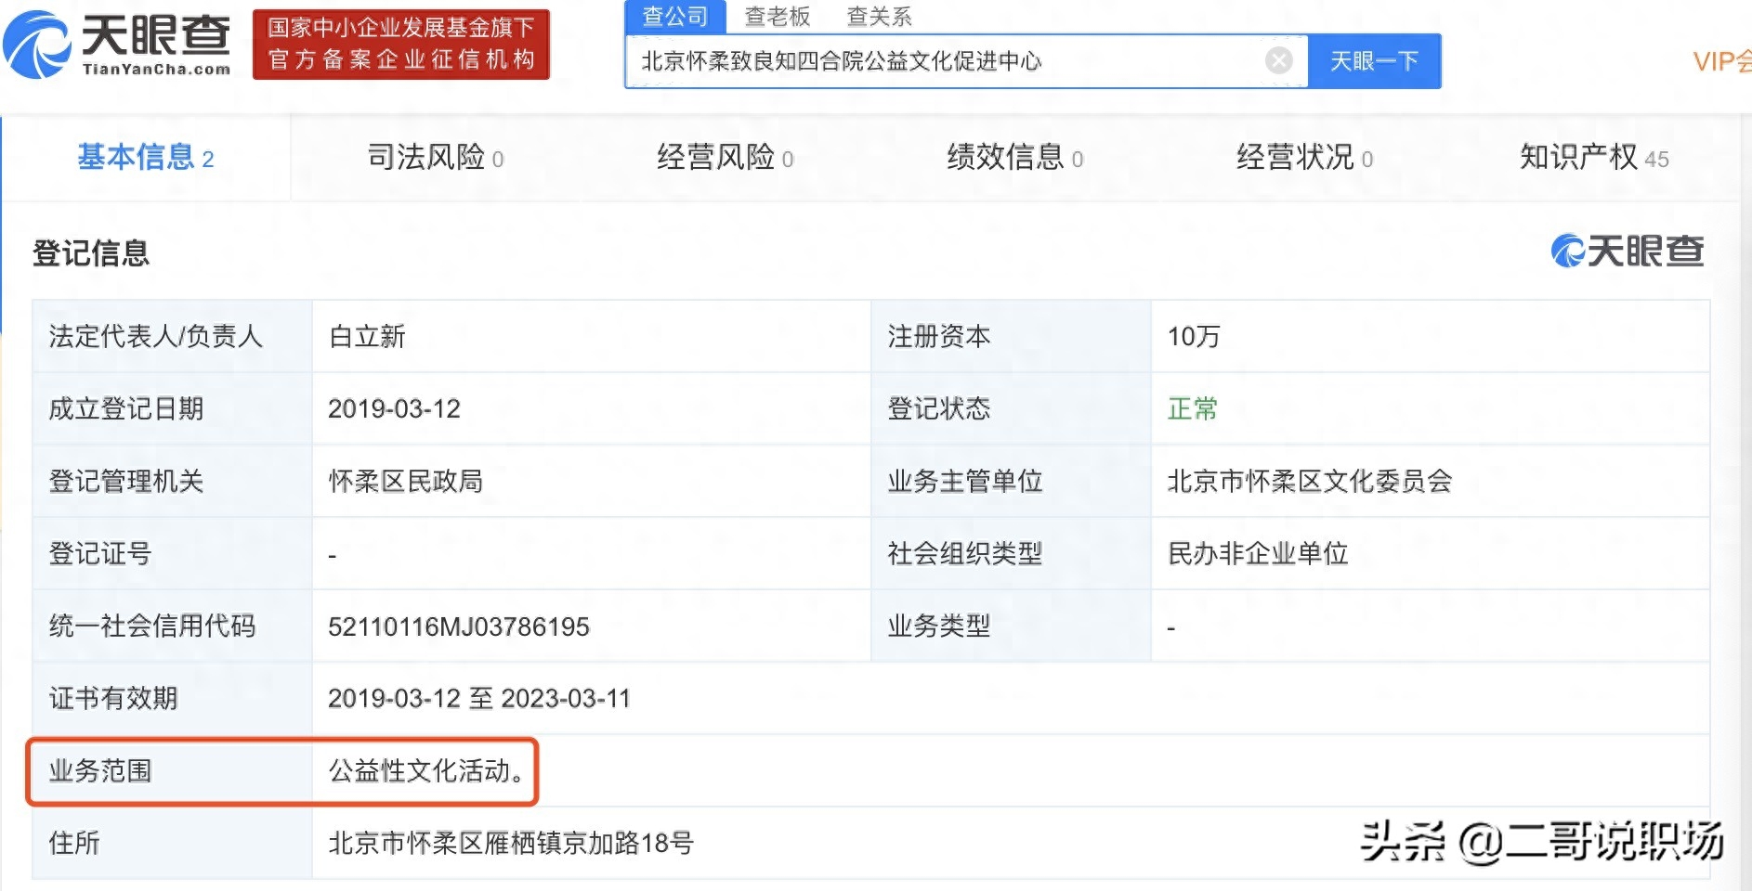Screen dimensions: 1752x891
Task: Click the 登记信息 section heading
Action: pyautogui.click(x=91, y=253)
